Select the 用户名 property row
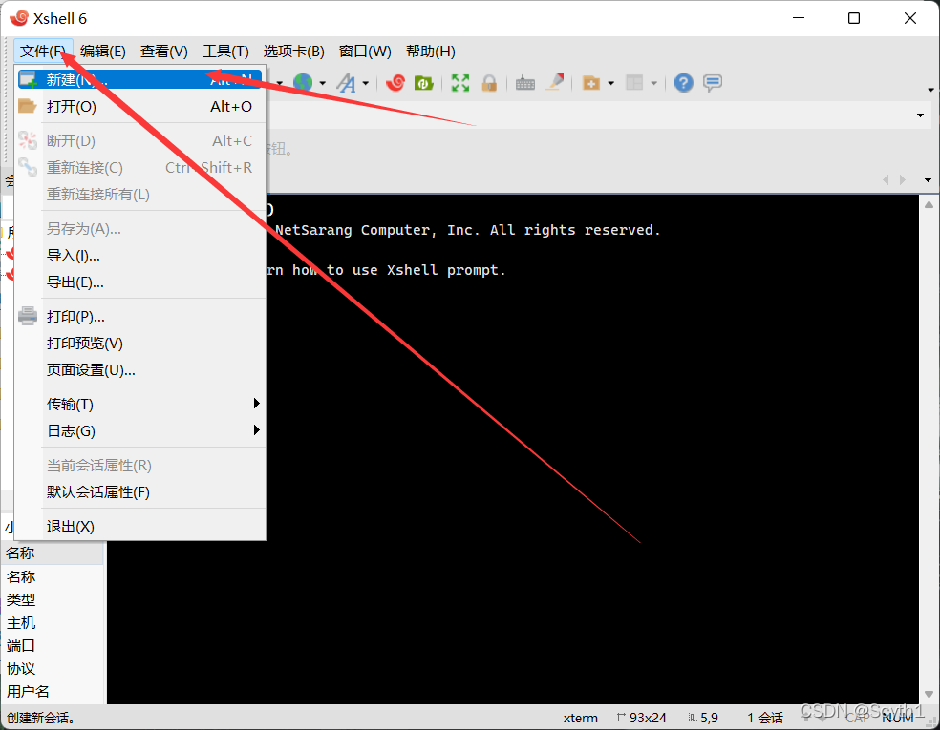This screenshot has height=730, width=940. 53,691
